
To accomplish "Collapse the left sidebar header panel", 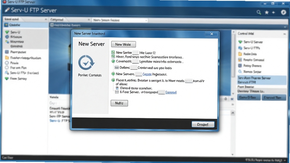I will pyautogui.click(x=46, y=19).
